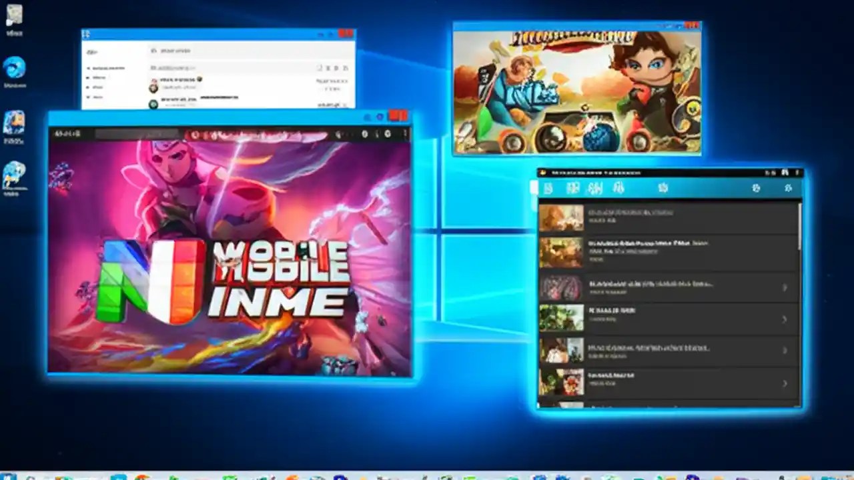
Task: Click the app logo icon in the white window's title bar
Action: [x=85, y=33]
